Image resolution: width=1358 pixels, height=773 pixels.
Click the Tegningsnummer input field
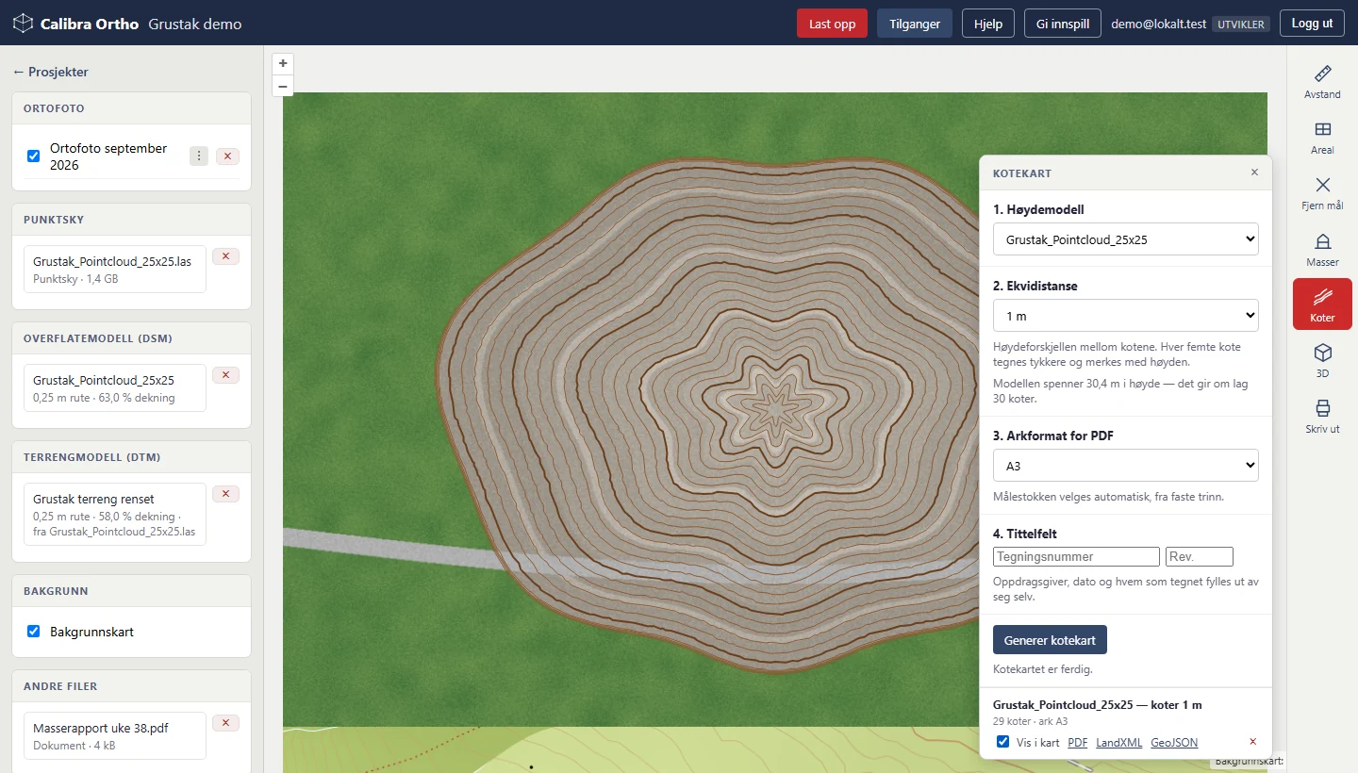1076,556
